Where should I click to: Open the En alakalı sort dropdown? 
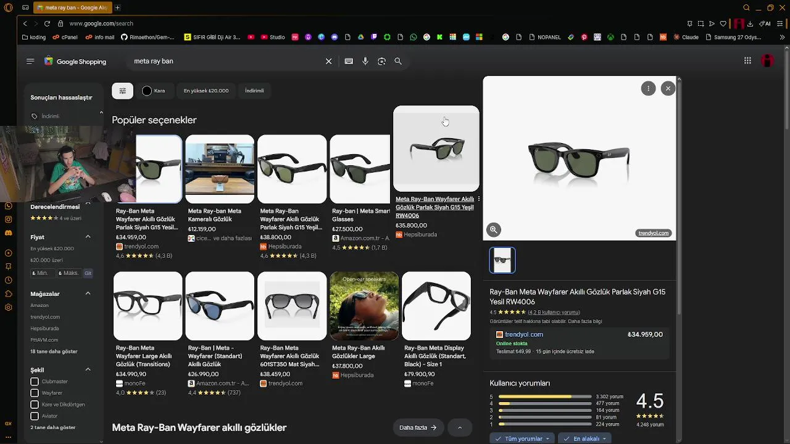click(585, 438)
